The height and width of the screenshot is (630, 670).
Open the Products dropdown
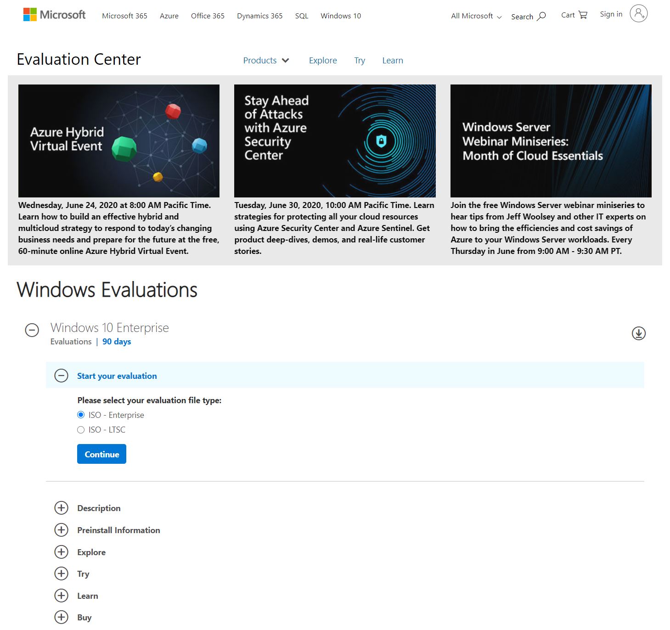266,61
